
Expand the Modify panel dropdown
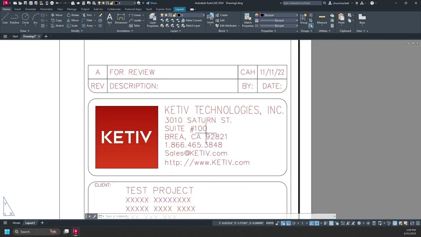click(77, 31)
